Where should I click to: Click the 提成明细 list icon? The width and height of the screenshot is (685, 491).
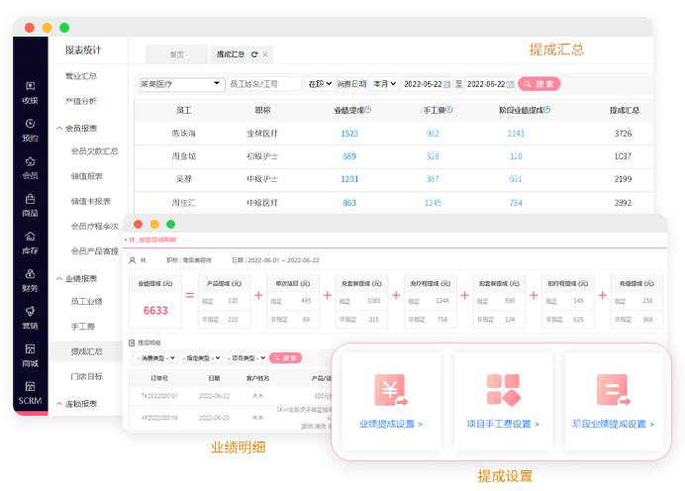(132, 343)
